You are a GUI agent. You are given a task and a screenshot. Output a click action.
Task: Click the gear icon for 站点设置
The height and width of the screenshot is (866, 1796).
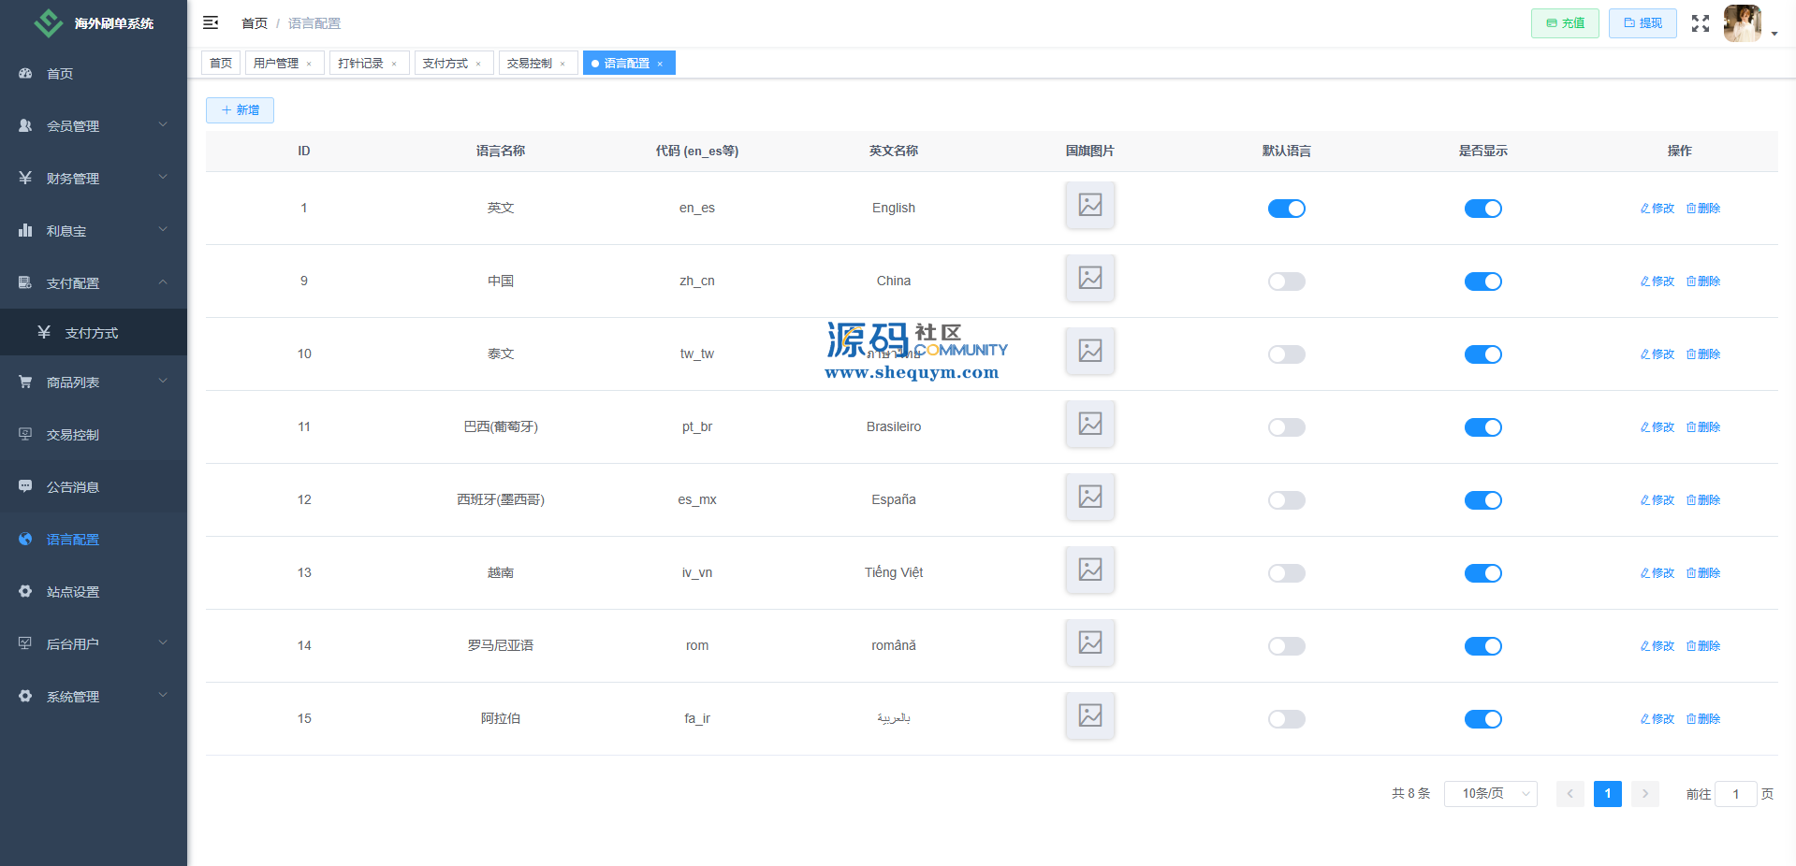point(25,592)
